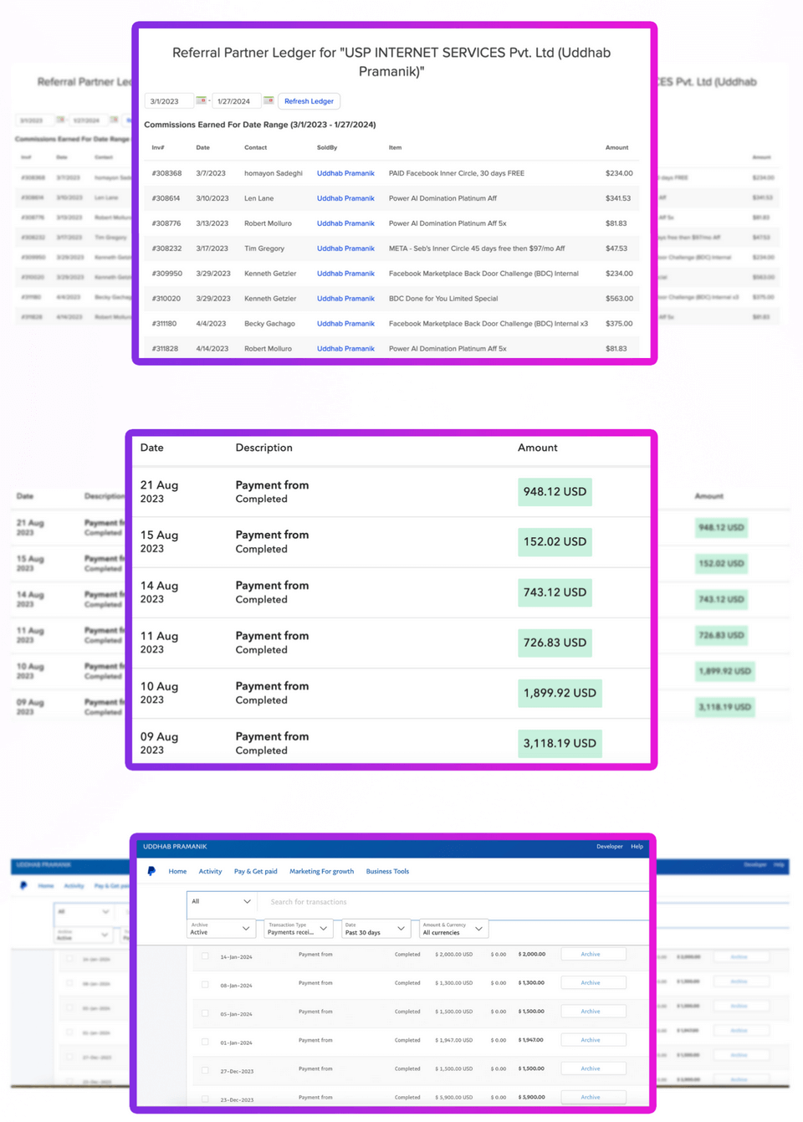Click the Refresh Ledger button
Screen dimensions: 803x1122
click(x=309, y=101)
